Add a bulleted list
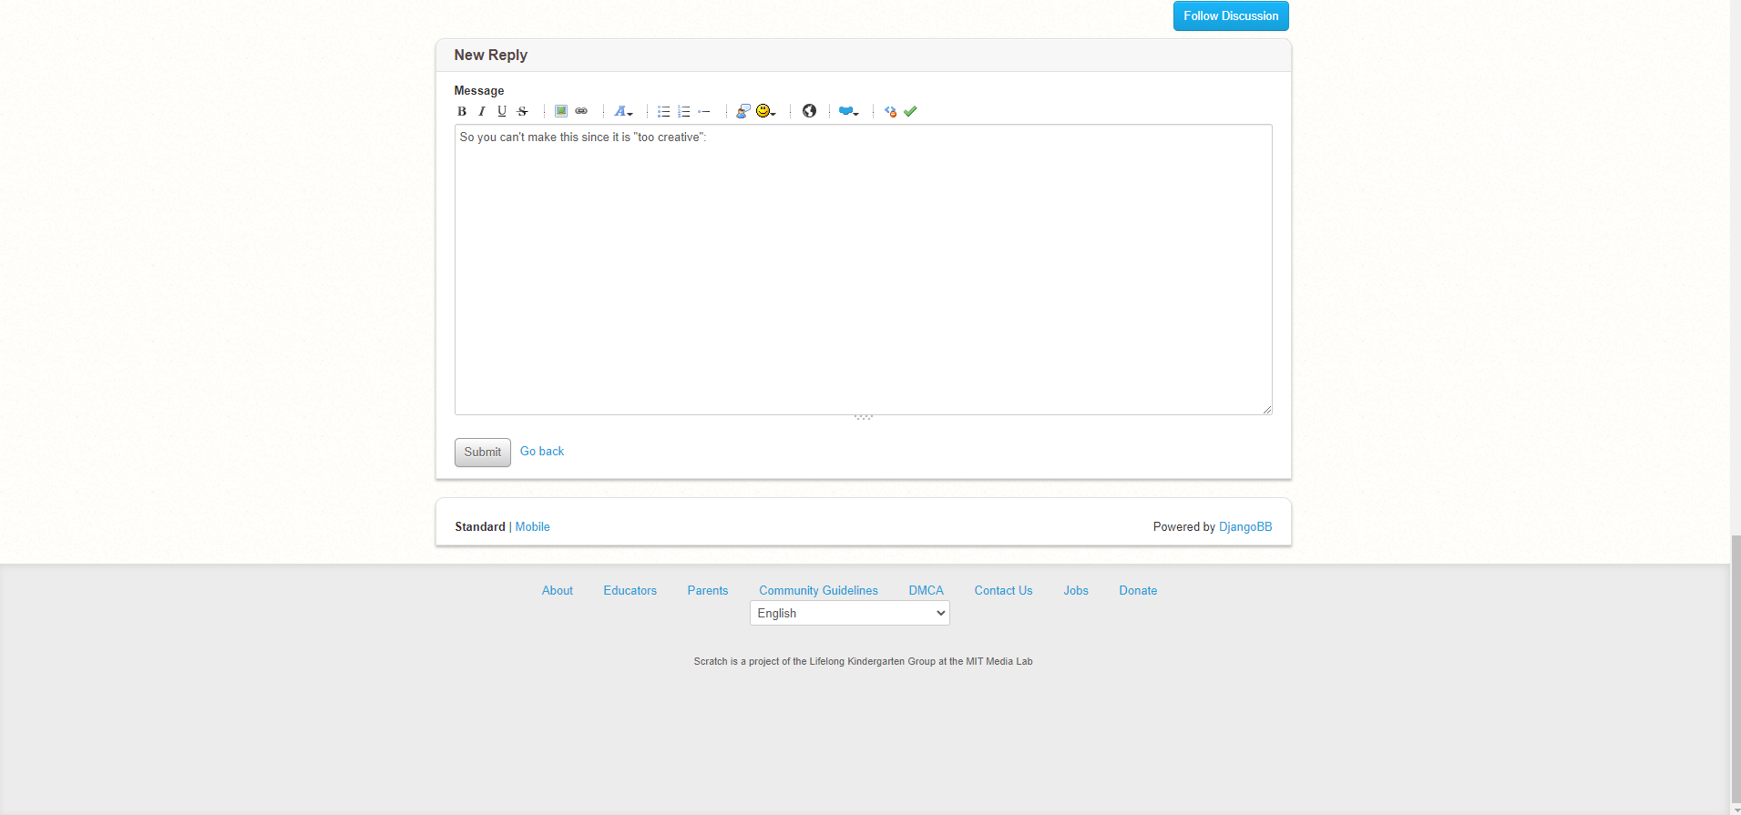Viewport: 1741px width, 815px height. point(663,111)
